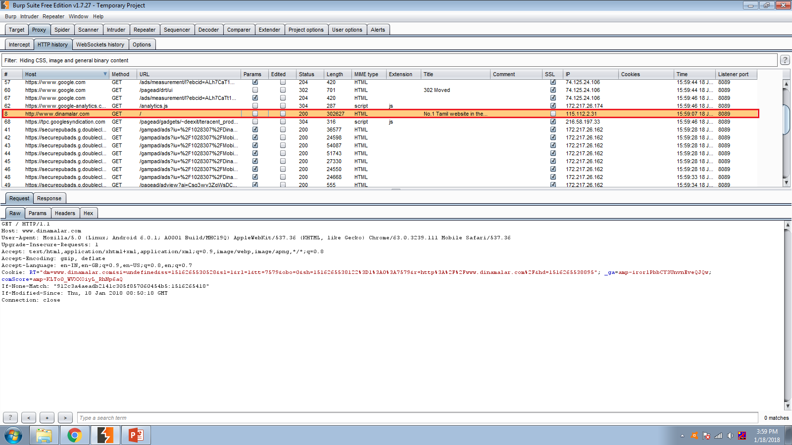Click the length cell 54087

[334, 145]
